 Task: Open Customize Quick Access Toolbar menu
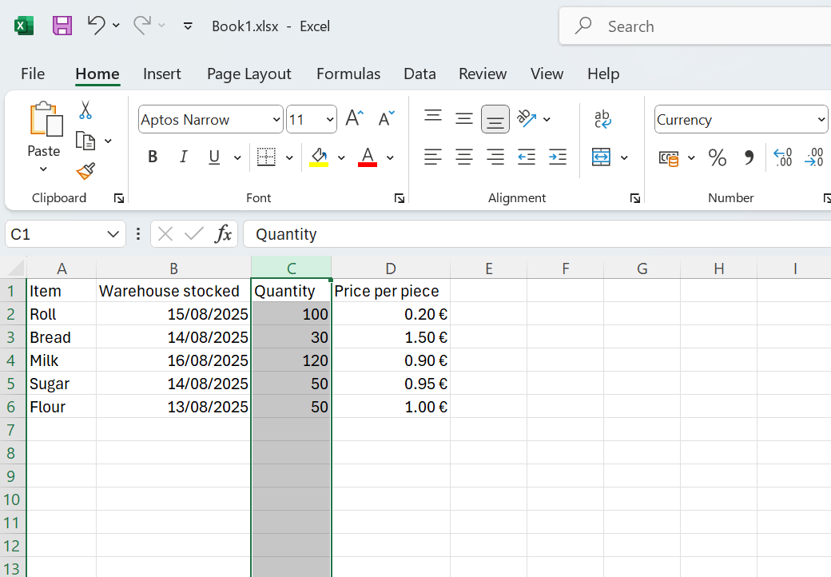188,26
